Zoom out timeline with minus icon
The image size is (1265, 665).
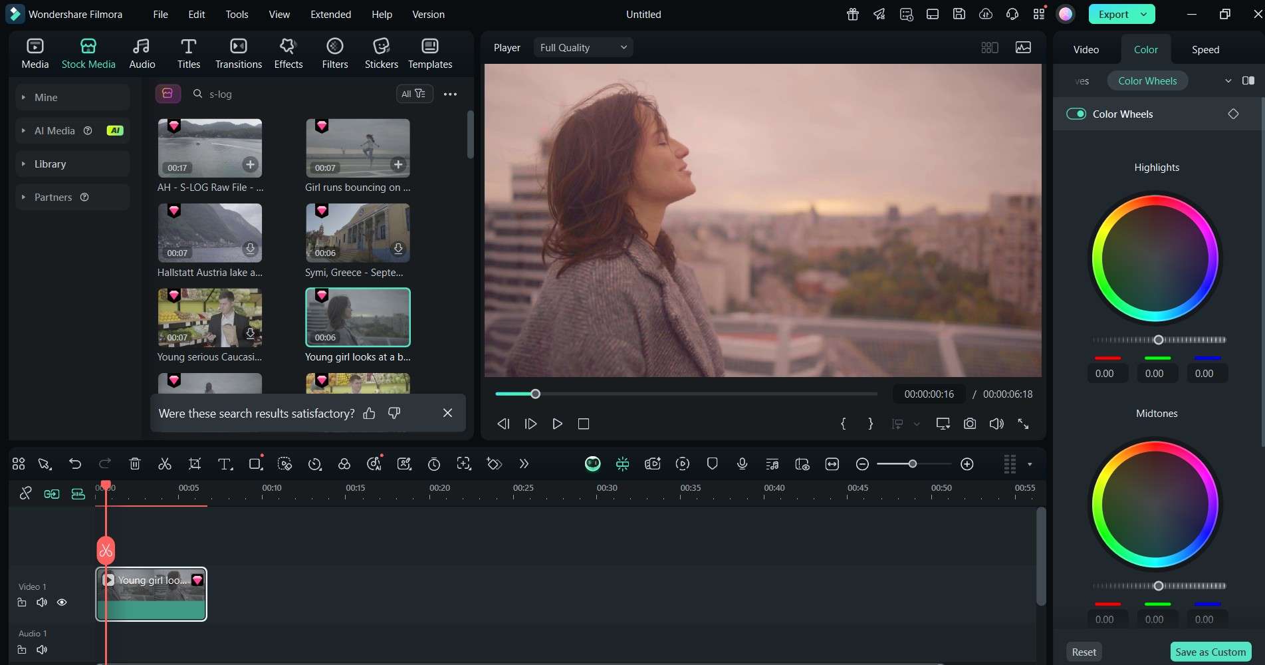coord(862,464)
